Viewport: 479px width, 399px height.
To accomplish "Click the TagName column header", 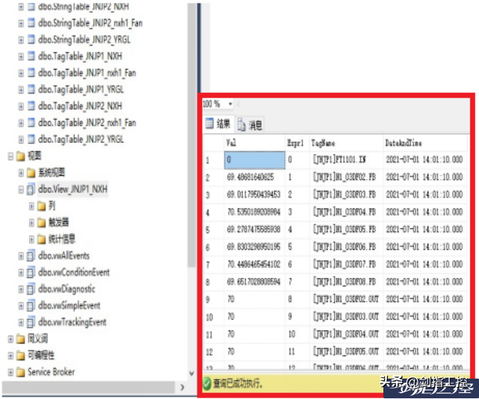I will (x=323, y=141).
